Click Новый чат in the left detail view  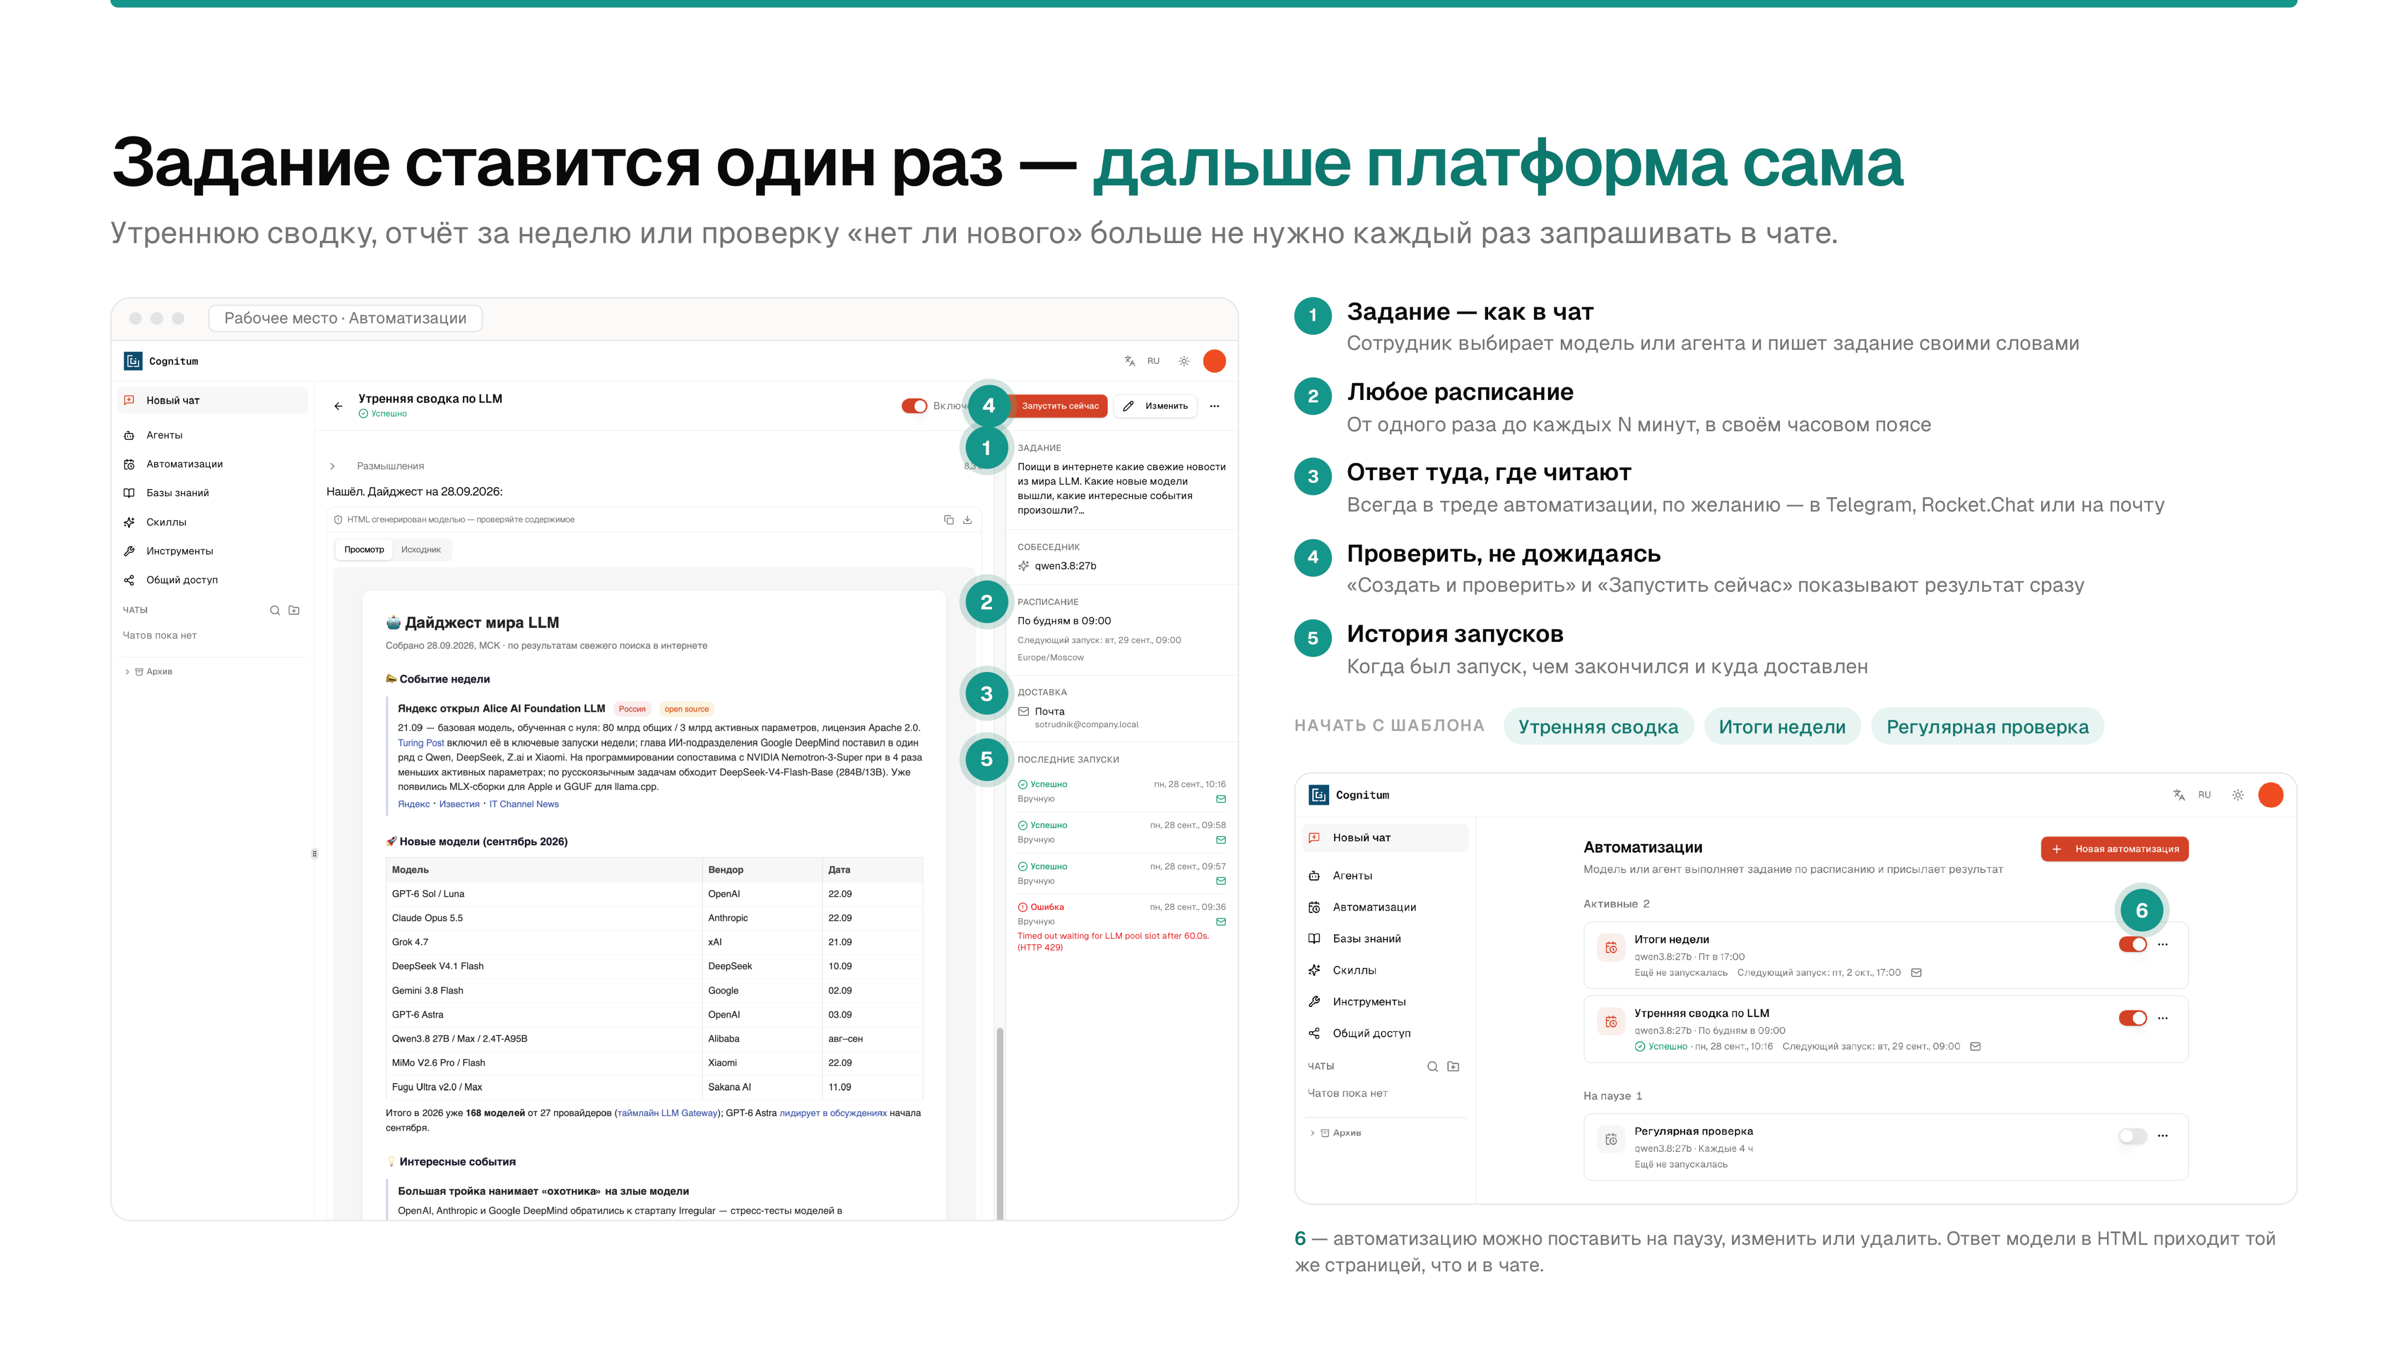point(212,400)
